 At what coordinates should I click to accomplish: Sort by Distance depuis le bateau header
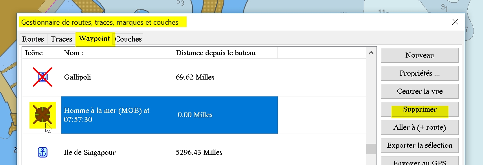[225, 53]
